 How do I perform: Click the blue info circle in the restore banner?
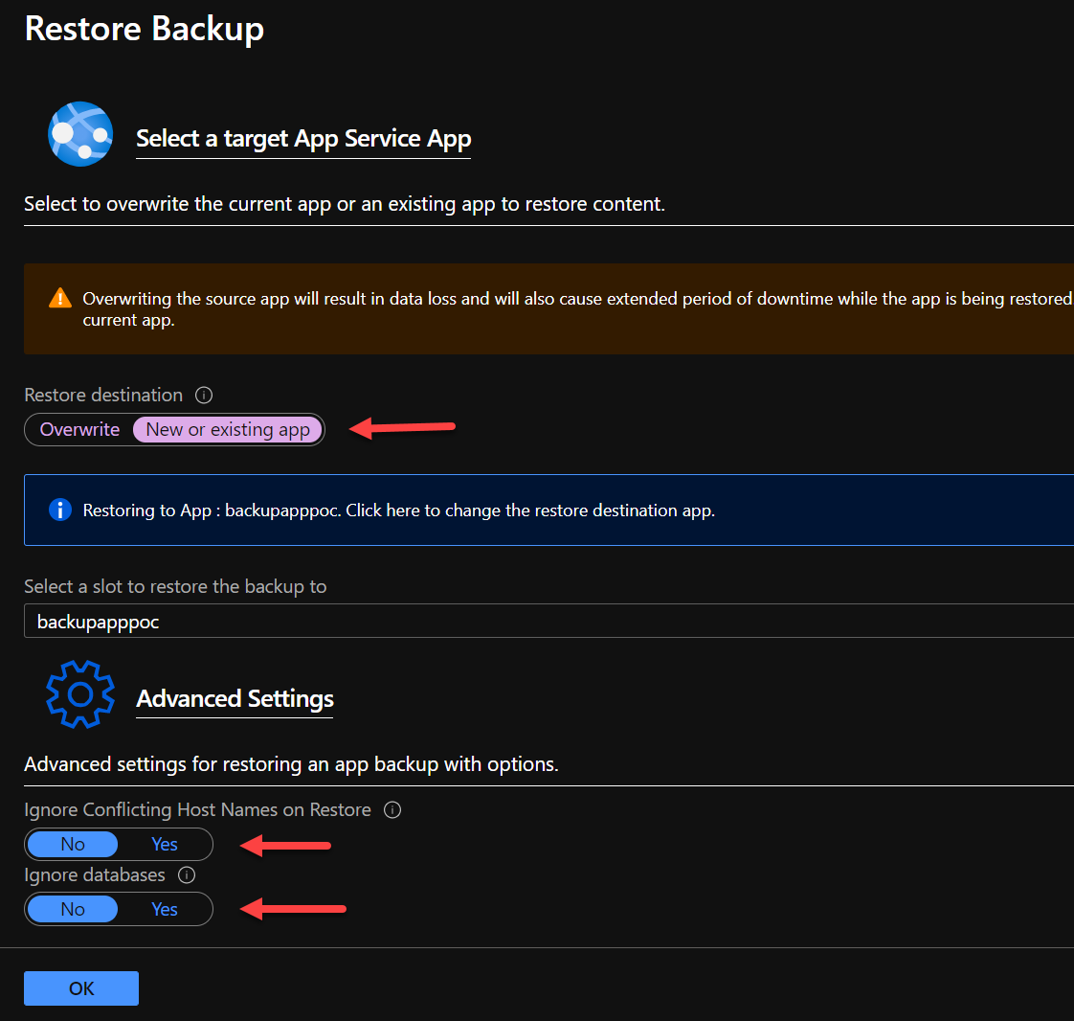point(60,510)
